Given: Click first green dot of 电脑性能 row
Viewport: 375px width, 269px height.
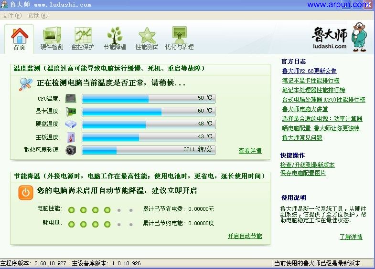Looking at the screenshot, I should tap(72, 210).
